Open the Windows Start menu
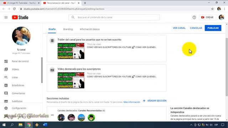The height and width of the screenshot is (128, 228). pos(4,125)
